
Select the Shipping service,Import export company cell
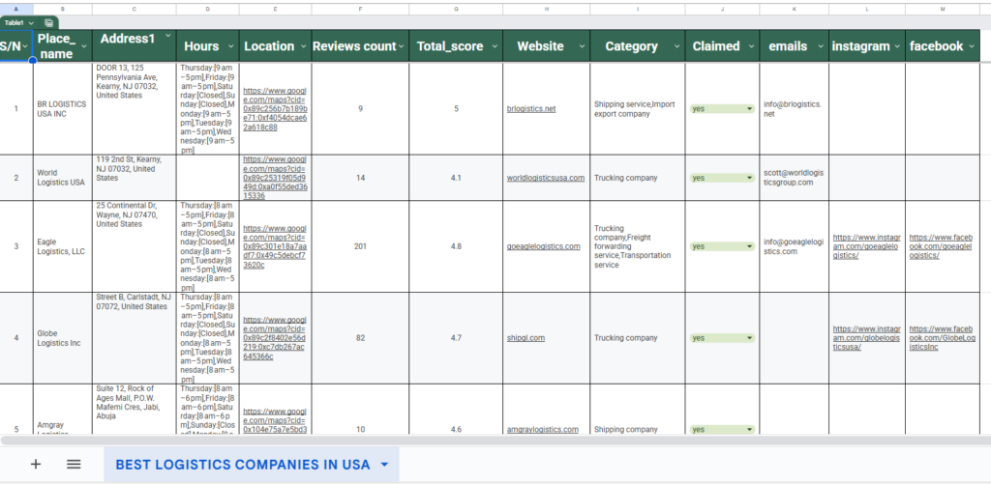click(637, 108)
